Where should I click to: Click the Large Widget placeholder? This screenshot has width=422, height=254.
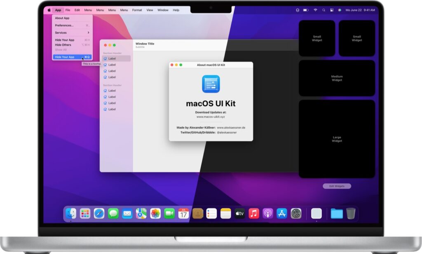337,139
